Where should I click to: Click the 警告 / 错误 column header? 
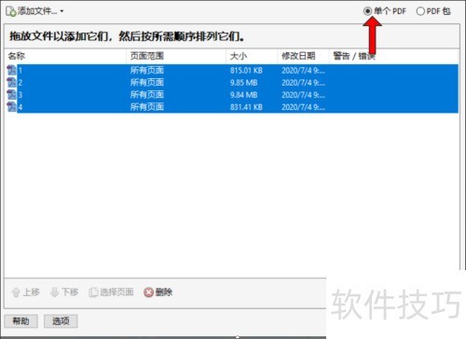click(x=393, y=56)
